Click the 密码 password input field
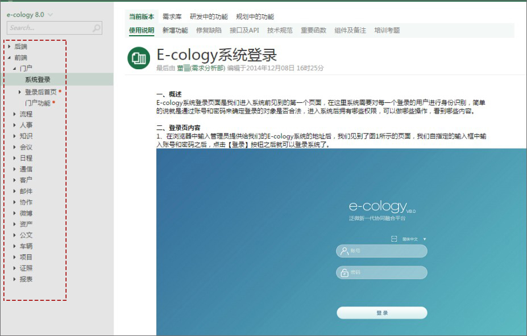 click(381, 272)
